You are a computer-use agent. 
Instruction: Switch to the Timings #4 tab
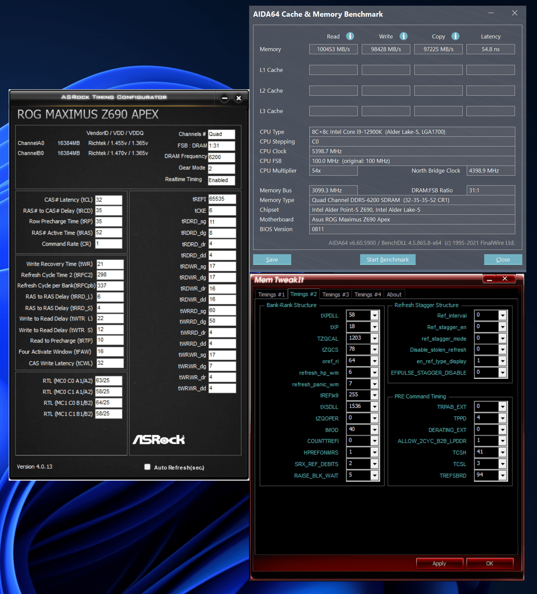(x=367, y=294)
